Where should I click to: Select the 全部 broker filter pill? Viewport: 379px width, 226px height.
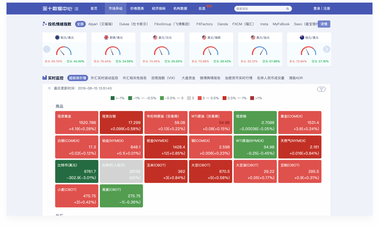click(x=80, y=24)
